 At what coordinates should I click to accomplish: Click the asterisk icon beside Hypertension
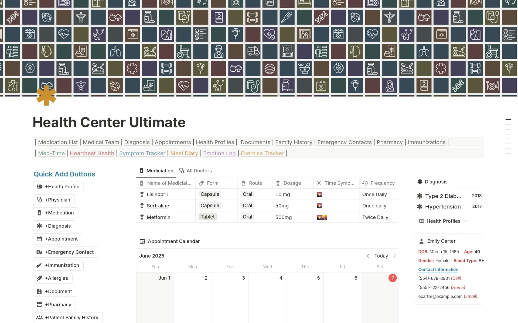420,207
